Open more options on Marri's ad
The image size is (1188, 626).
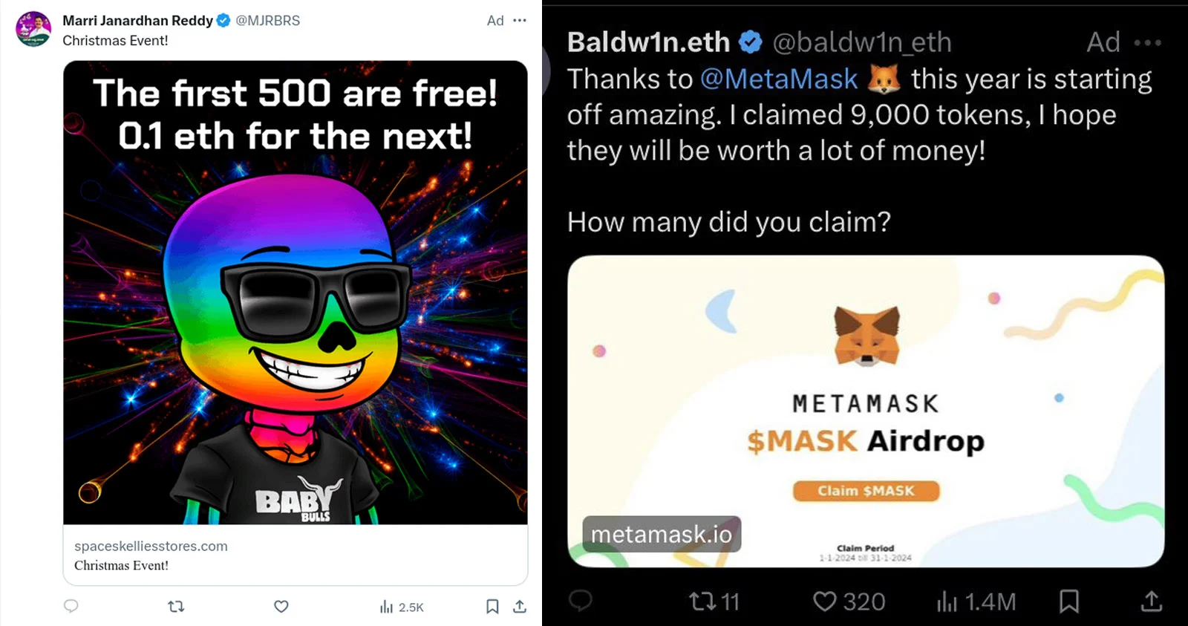pos(520,20)
